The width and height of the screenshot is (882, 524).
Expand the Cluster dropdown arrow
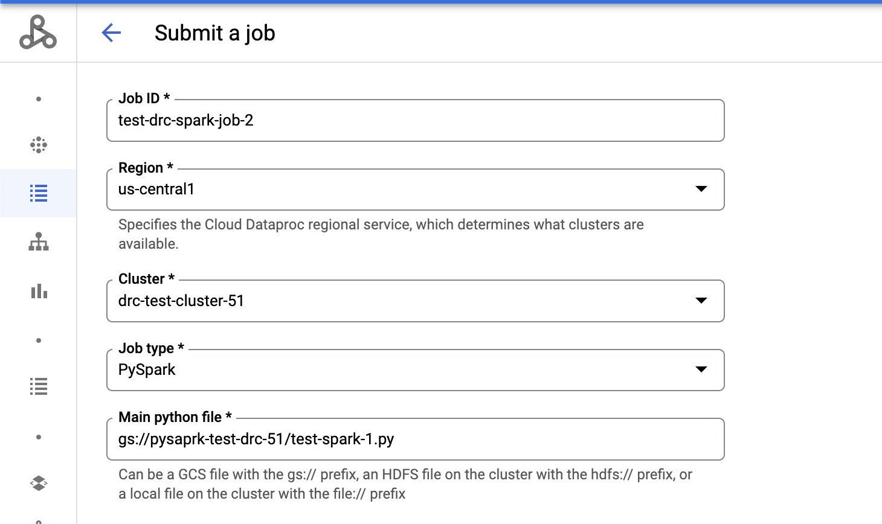click(x=701, y=301)
